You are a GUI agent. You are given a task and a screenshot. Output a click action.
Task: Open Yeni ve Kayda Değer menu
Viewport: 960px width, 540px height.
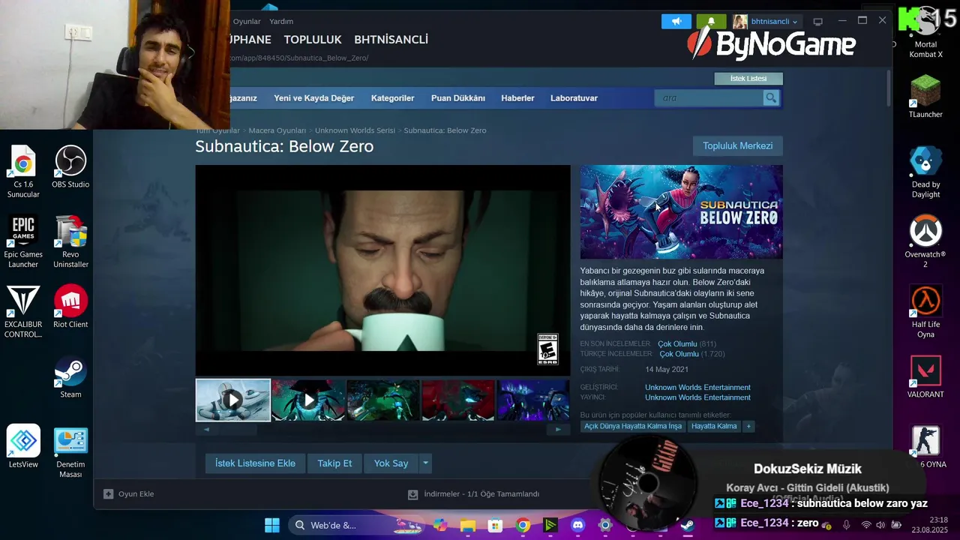click(313, 98)
